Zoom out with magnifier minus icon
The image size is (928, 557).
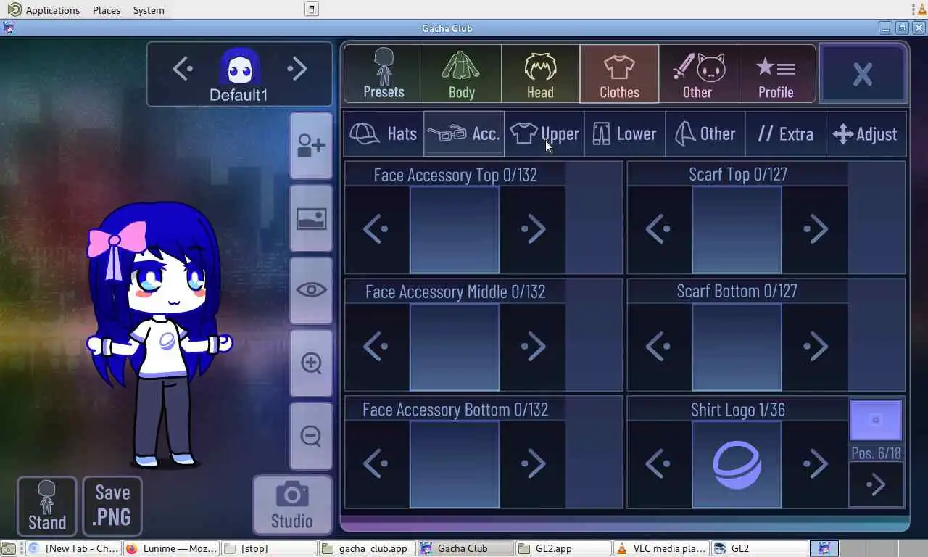[x=311, y=436]
